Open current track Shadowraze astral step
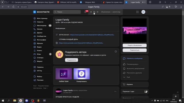 [x=111, y=12]
